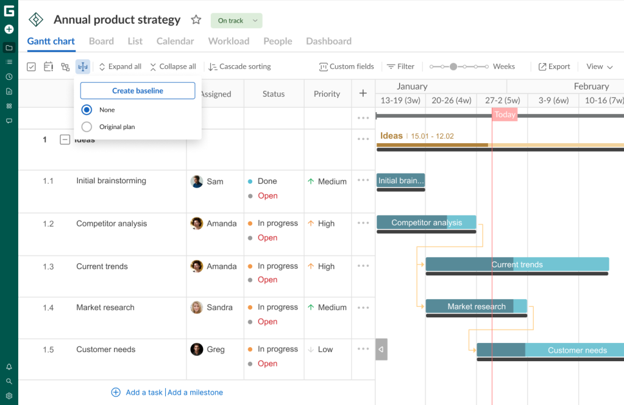Click the green plus icon in sidebar
624x405 pixels.
(9, 29)
